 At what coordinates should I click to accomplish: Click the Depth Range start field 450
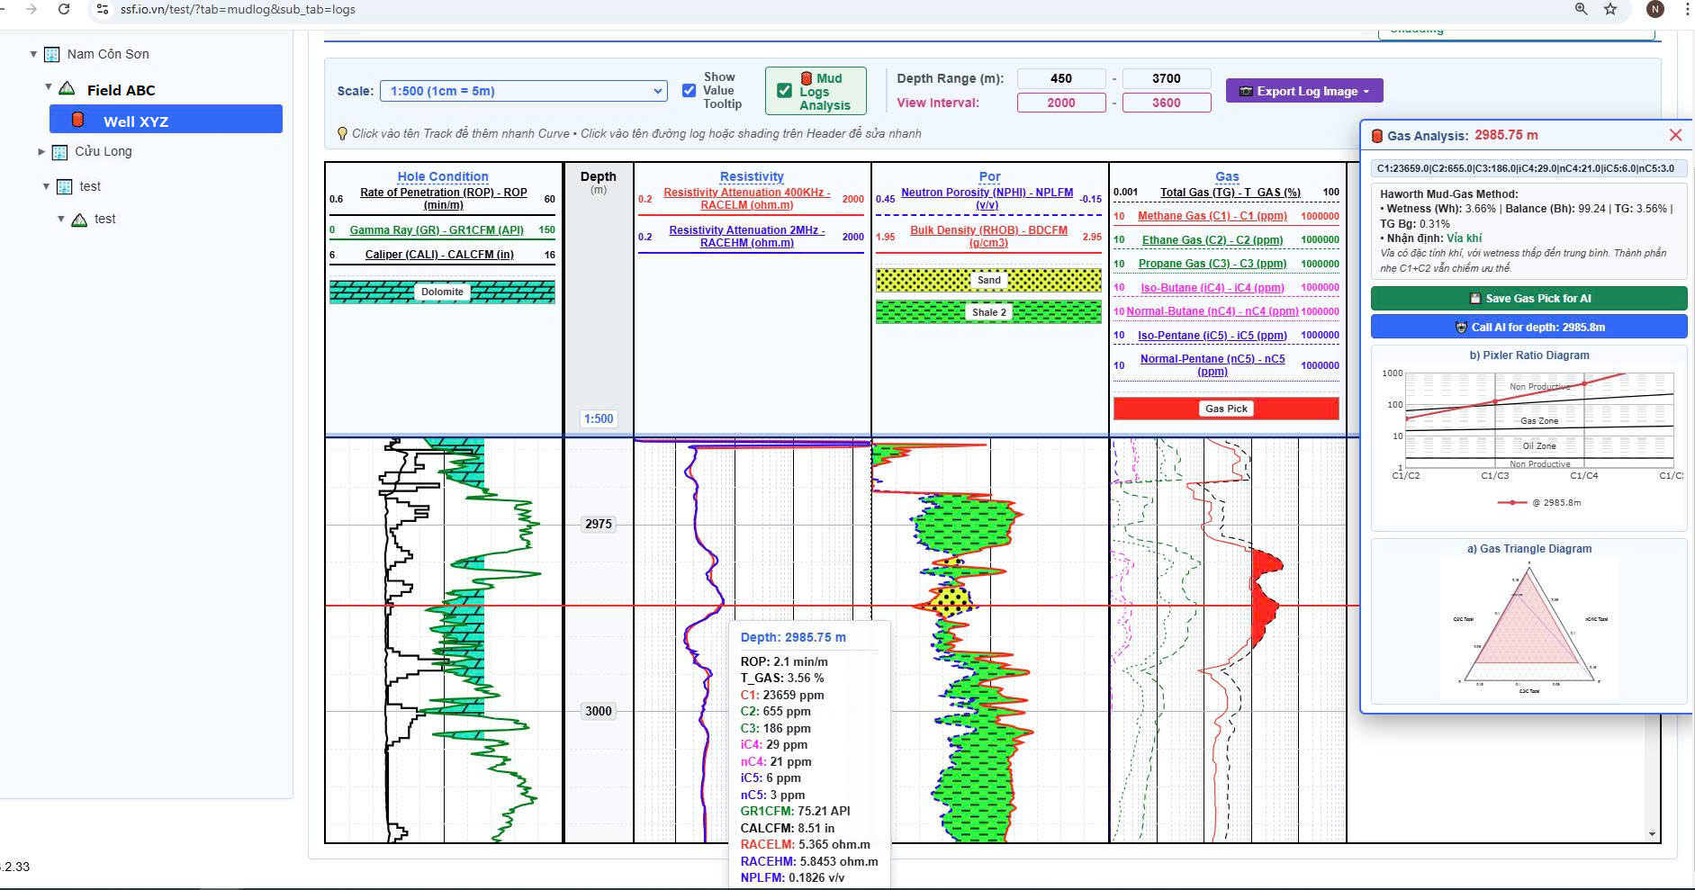(1060, 78)
